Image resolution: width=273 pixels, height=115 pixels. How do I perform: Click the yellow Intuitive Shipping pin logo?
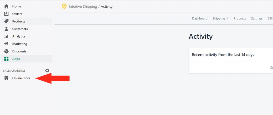tap(64, 6)
